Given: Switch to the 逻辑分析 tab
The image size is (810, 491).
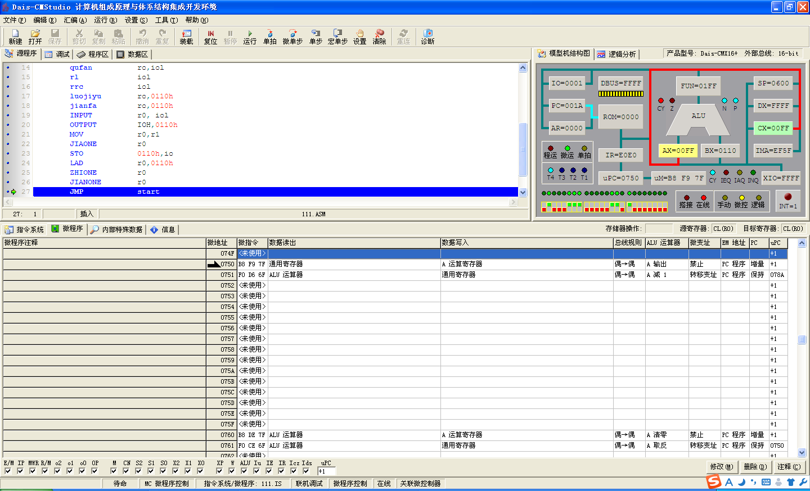Looking at the screenshot, I should click(616, 54).
